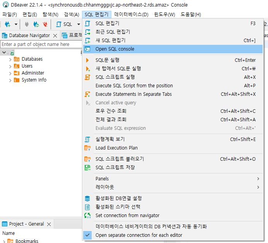
Task: Click the Name column header
Action: [x=9, y=233]
